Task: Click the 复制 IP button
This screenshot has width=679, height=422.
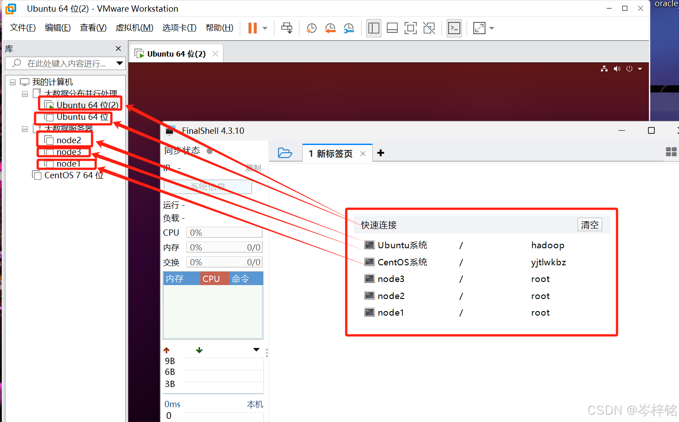Action: (x=253, y=168)
